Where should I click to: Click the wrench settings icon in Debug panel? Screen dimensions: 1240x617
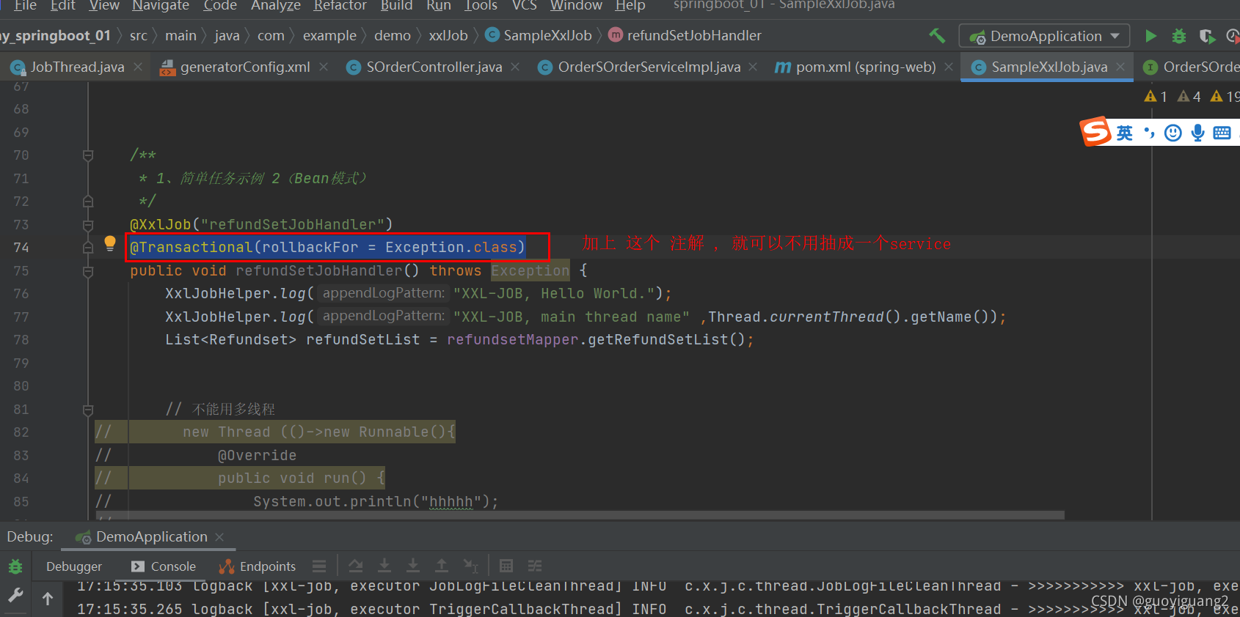(x=15, y=595)
